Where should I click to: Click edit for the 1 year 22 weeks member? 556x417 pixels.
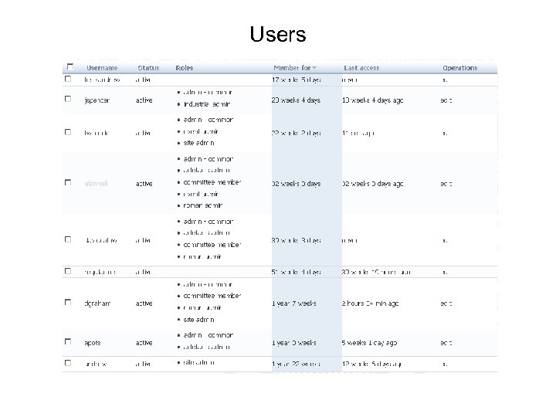point(446,362)
